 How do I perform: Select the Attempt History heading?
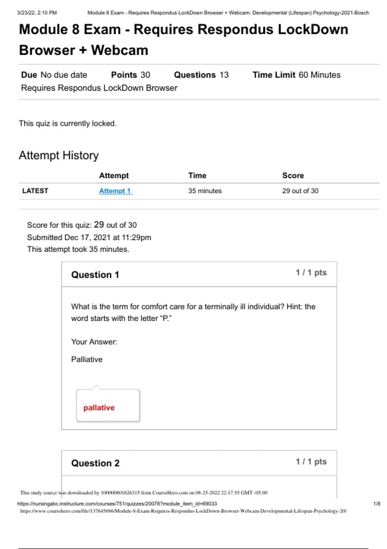point(59,155)
